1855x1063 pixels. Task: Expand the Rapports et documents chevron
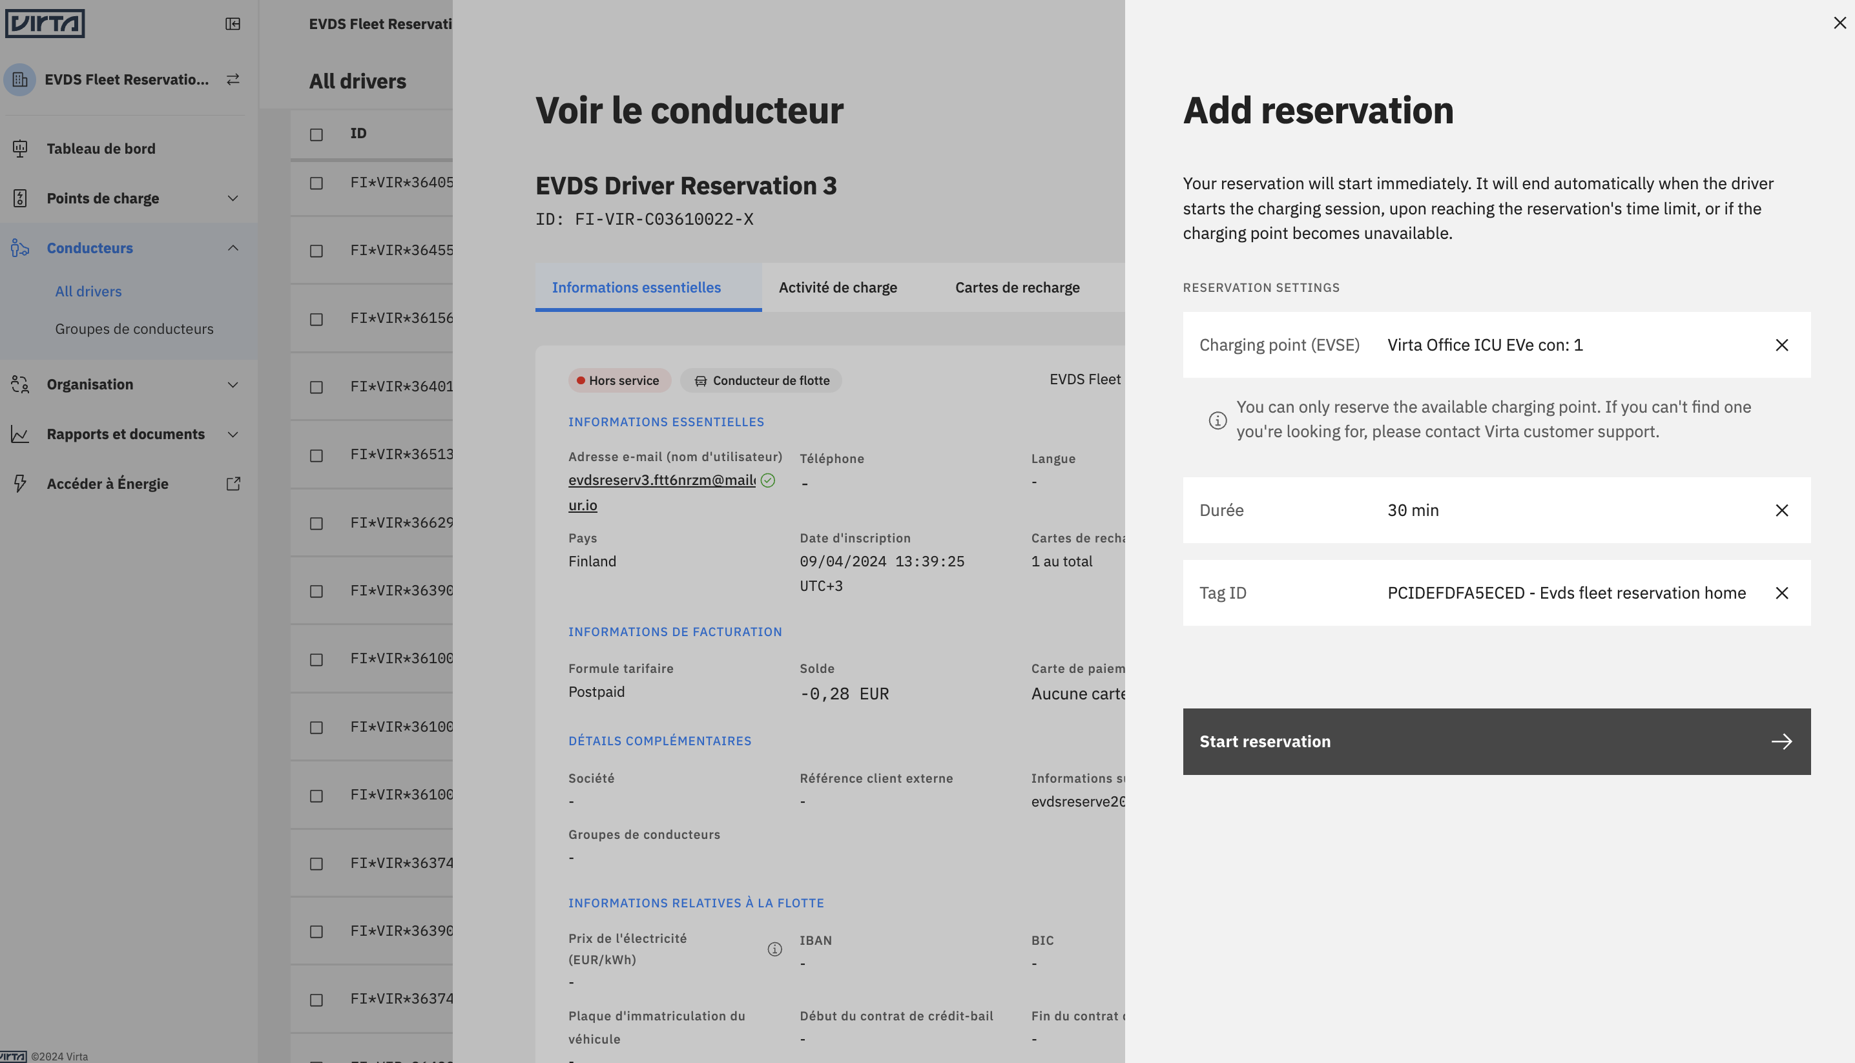click(233, 435)
